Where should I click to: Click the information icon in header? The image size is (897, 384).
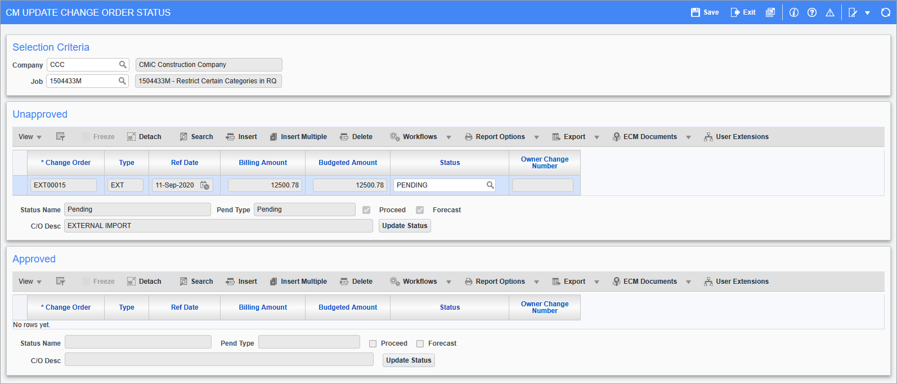793,12
